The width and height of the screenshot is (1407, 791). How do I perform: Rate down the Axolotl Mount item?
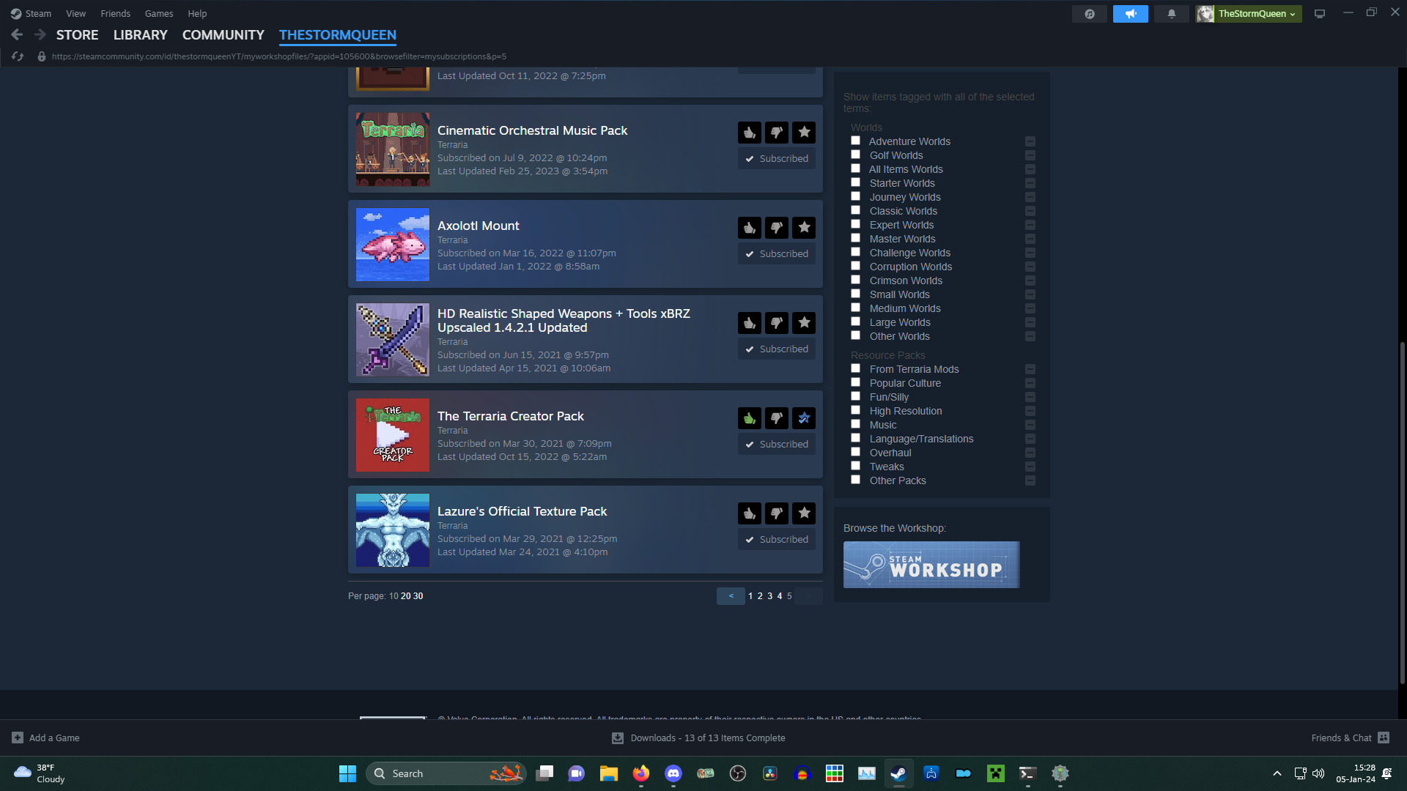click(x=776, y=228)
